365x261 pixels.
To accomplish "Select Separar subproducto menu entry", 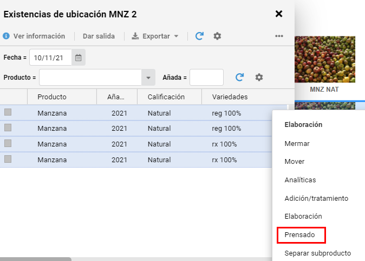I will [x=318, y=253].
